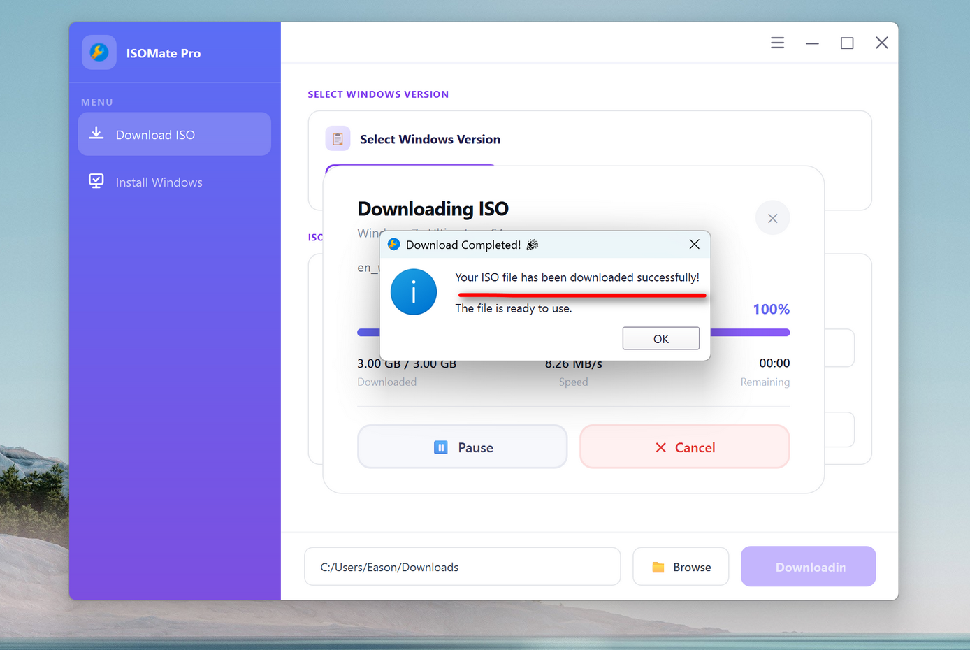The image size is (970, 650).
Task: Browse for a download folder
Action: point(681,567)
